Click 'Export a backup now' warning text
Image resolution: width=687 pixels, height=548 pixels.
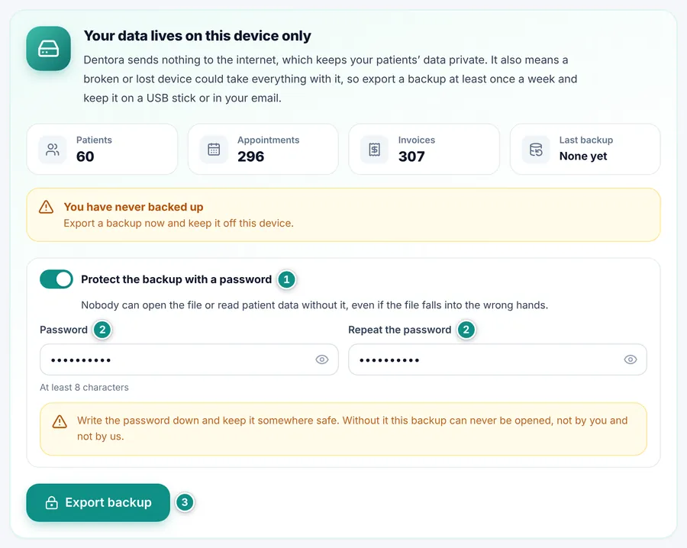(x=179, y=223)
